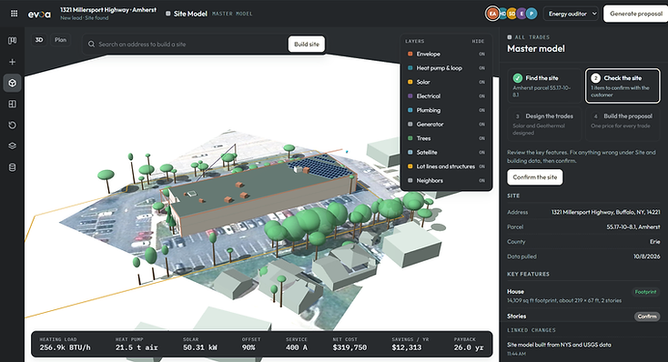Viewport: 668px width, 362px height.
Task: Open the map icon in the left sidebar
Action: click(x=13, y=40)
